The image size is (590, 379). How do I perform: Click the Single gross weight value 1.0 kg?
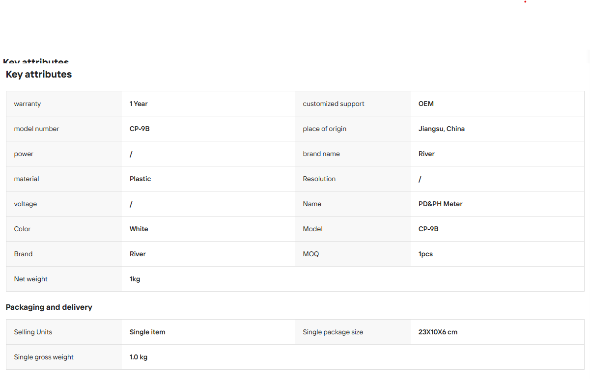click(x=139, y=357)
